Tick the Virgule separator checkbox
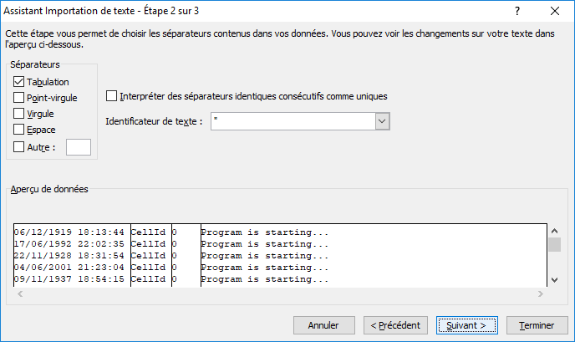 (x=20, y=114)
